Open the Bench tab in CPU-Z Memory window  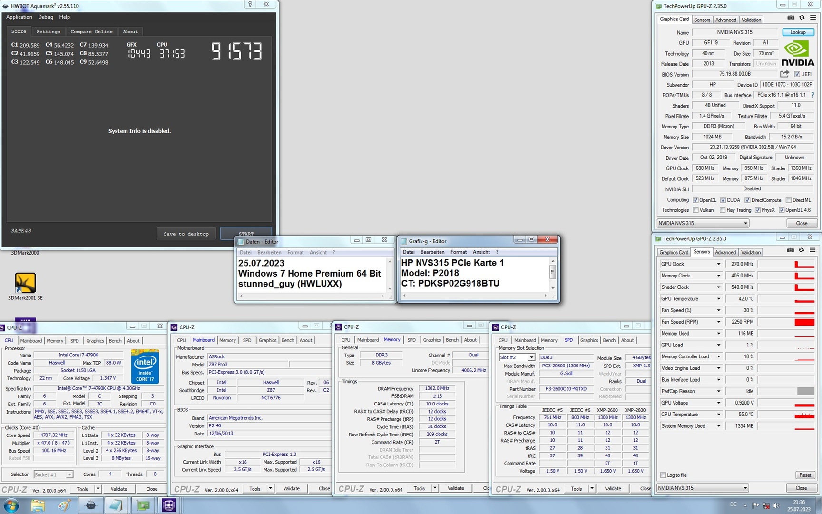[x=452, y=340]
